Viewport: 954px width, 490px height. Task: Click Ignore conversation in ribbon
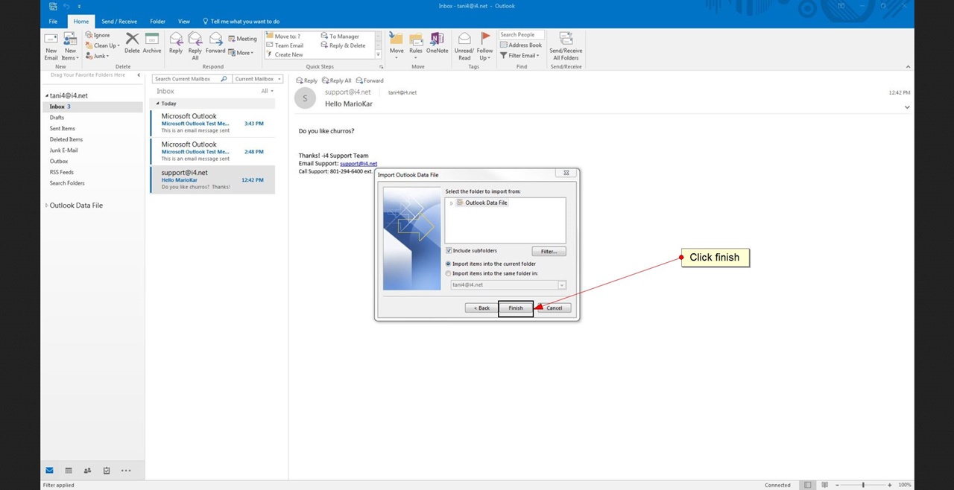click(x=98, y=35)
